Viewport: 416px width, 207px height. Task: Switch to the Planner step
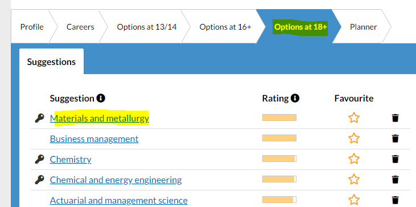coord(363,27)
